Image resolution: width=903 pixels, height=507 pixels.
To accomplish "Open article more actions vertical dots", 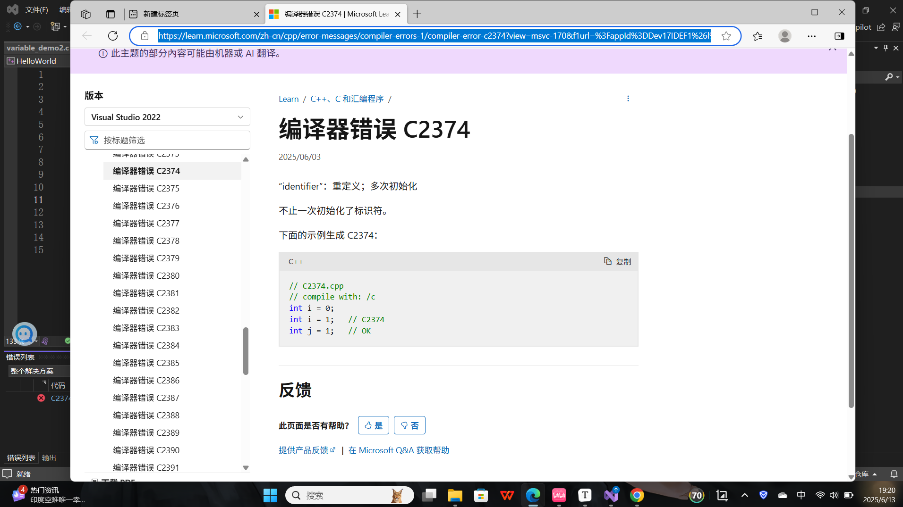I will pyautogui.click(x=628, y=99).
